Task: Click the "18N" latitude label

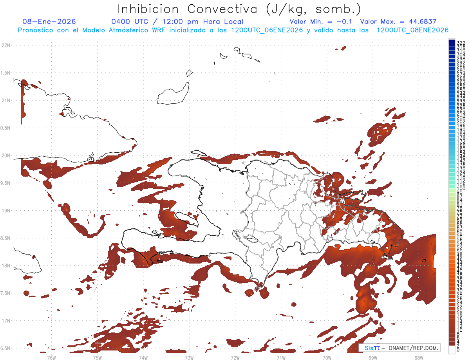Action: click(x=5, y=265)
